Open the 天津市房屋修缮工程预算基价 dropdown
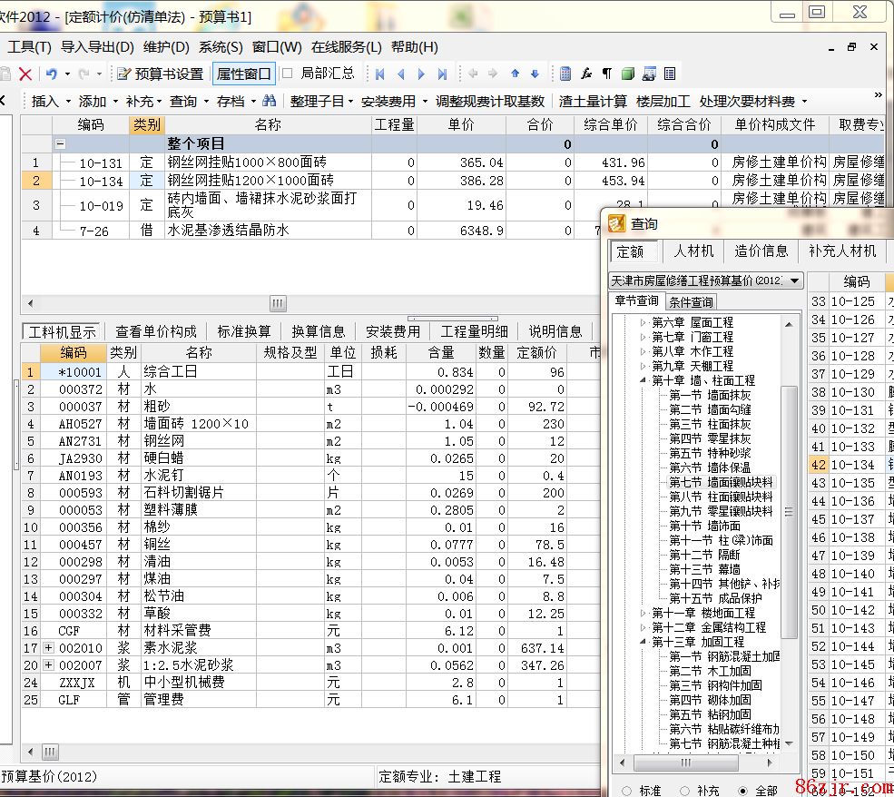894x797 pixels. pyautogui.click(x=794, y=280)
